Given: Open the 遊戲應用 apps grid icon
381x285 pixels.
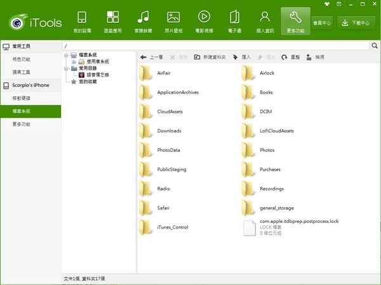Looking at the screenshot, I should click(x=112, y=22).
